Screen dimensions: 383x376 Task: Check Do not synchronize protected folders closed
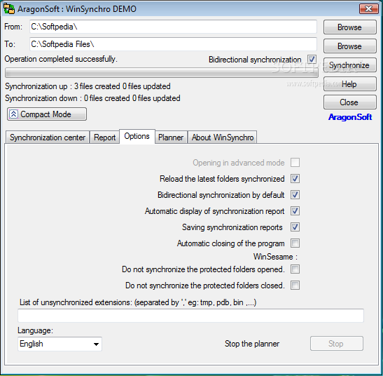[295, 286]
